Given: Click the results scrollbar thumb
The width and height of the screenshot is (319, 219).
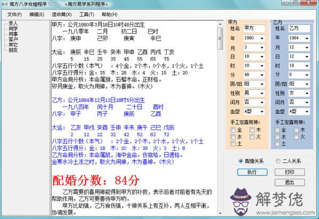Looking at the screenshot, I should 220,38.
